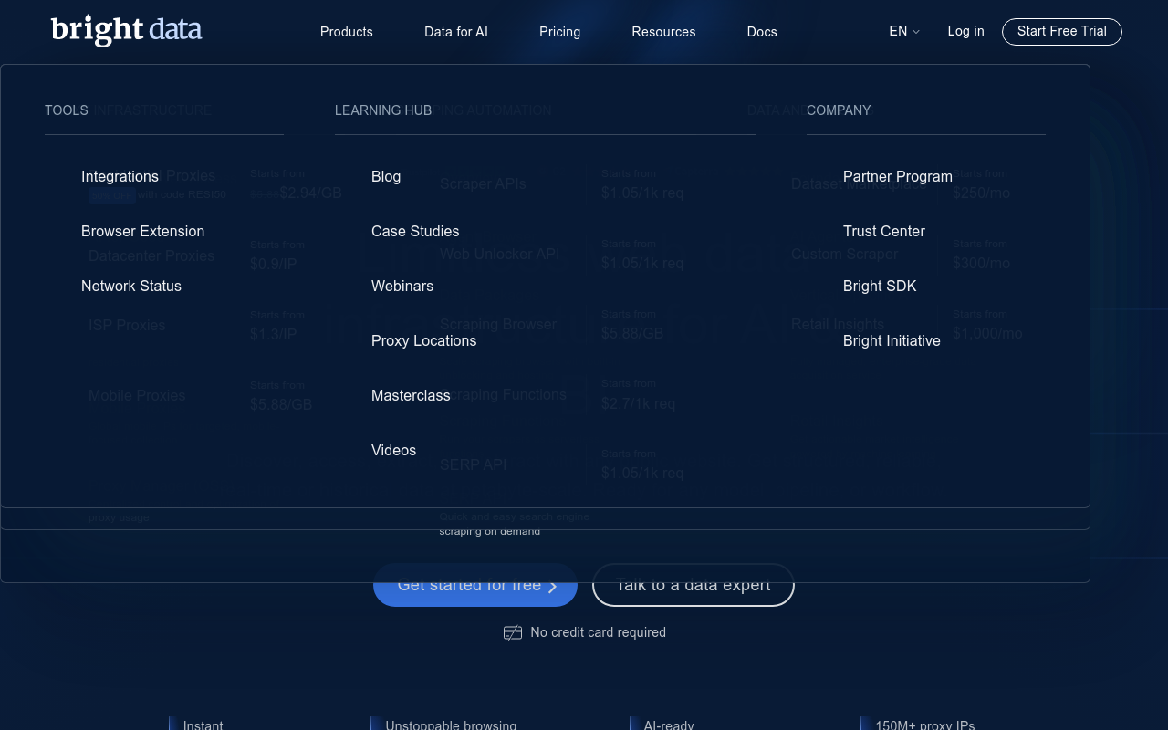The image size is (1168, 730).
Task: Open the Browser Extension link
Action: 142,231
